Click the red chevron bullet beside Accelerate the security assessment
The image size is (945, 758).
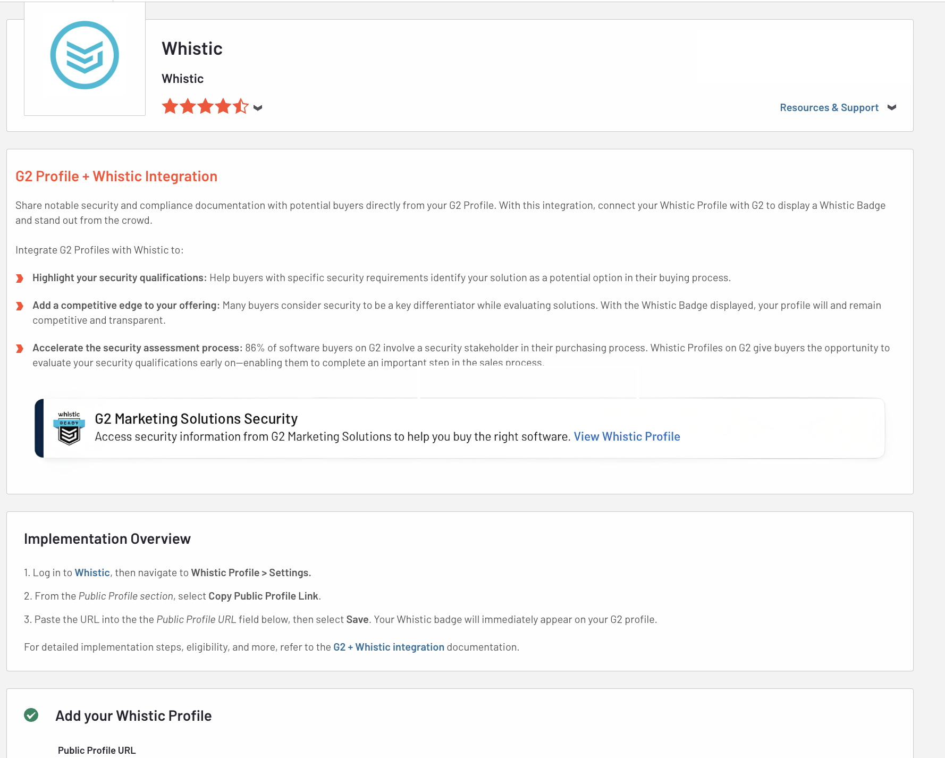click(20, 348)
